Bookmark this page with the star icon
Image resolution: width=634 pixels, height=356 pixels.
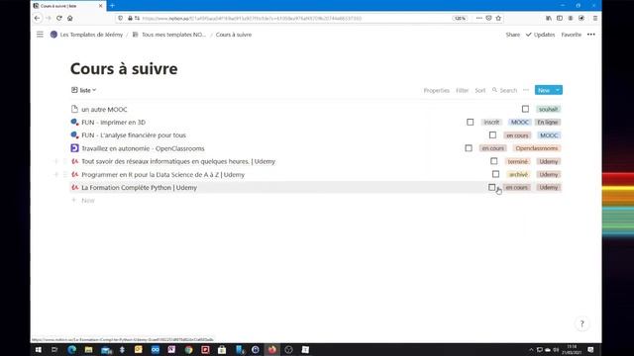498,18
